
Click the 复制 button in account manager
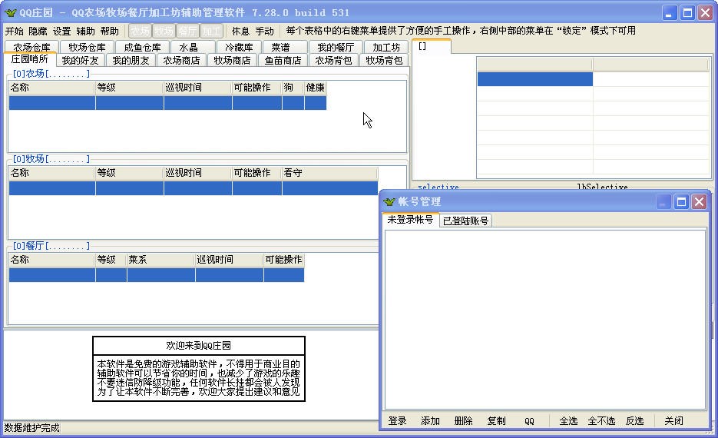coord(496,421)
